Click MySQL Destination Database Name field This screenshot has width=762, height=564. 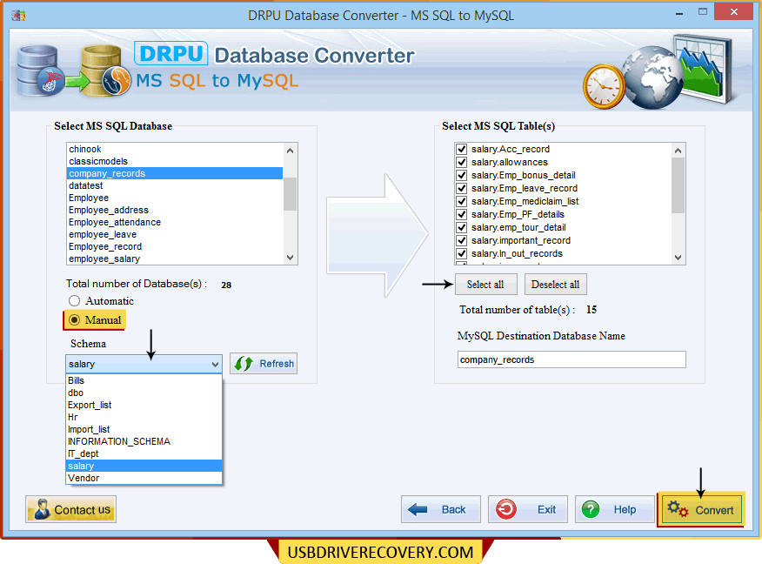point(571,359)
